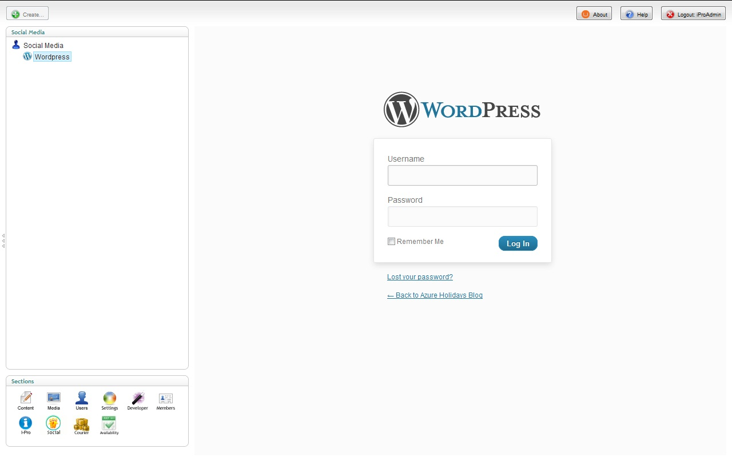Click the Log In button

(518, 243)
